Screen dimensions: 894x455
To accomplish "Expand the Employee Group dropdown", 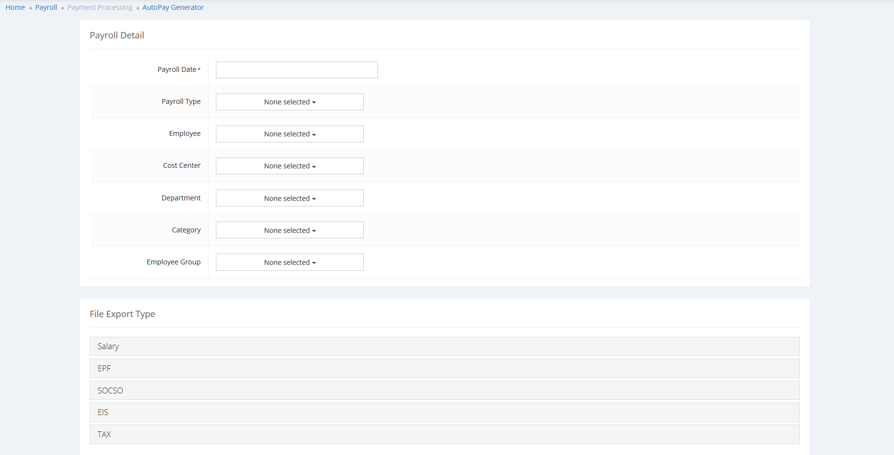I will 290,262.
